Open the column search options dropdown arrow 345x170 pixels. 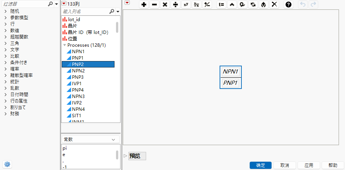[x=118, y=11]
